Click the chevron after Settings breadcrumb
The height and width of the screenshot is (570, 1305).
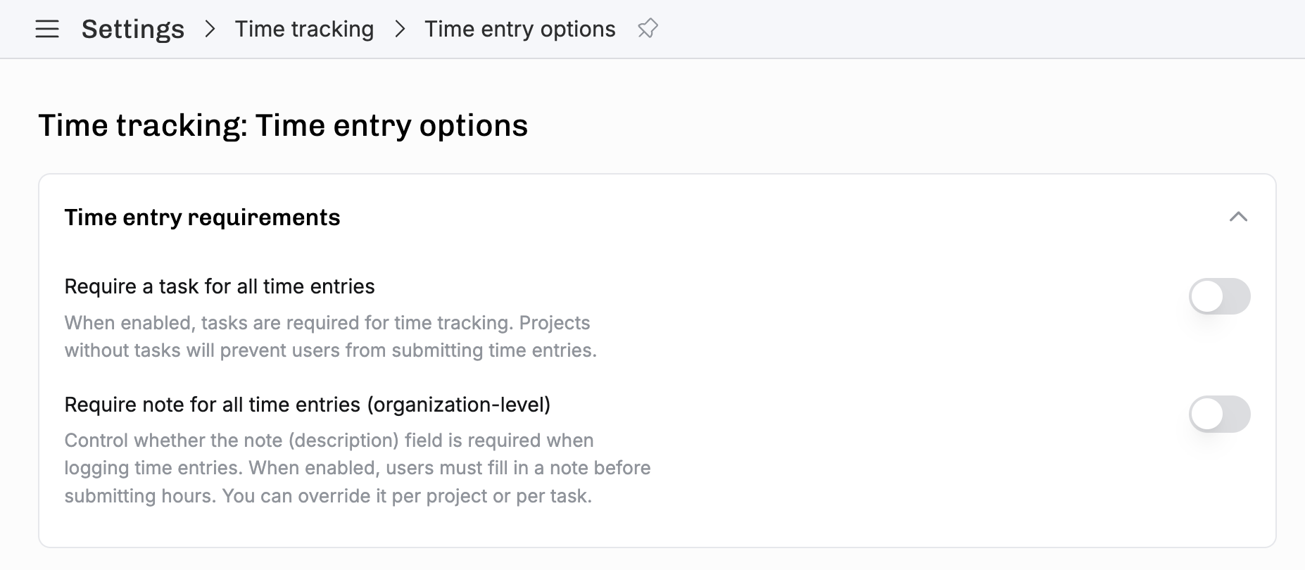(210, 29)
